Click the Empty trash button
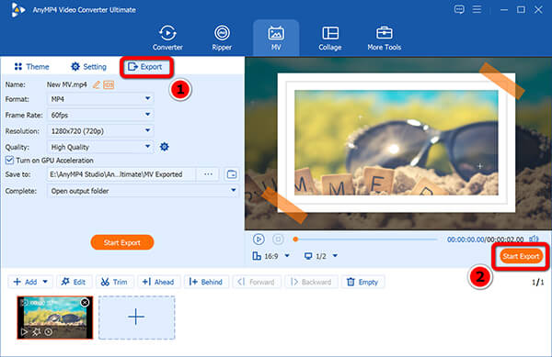This screenshot has height=357, width=552. point(362,282)
